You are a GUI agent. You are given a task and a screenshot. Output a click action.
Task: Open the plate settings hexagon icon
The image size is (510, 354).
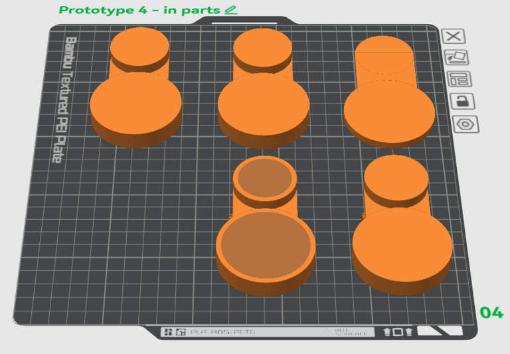[x=466, y=124]
